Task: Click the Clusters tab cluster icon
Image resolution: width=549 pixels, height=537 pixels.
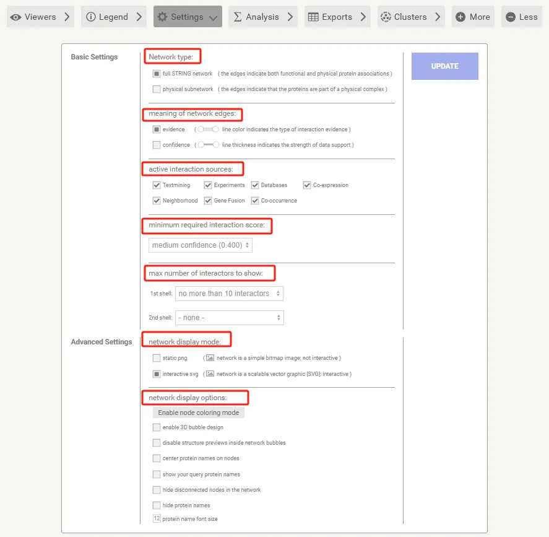Action: pos(386,17)
